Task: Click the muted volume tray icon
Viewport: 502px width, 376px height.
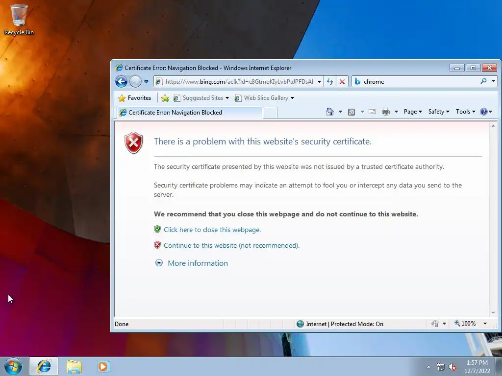Action: (x=452, y=367)
